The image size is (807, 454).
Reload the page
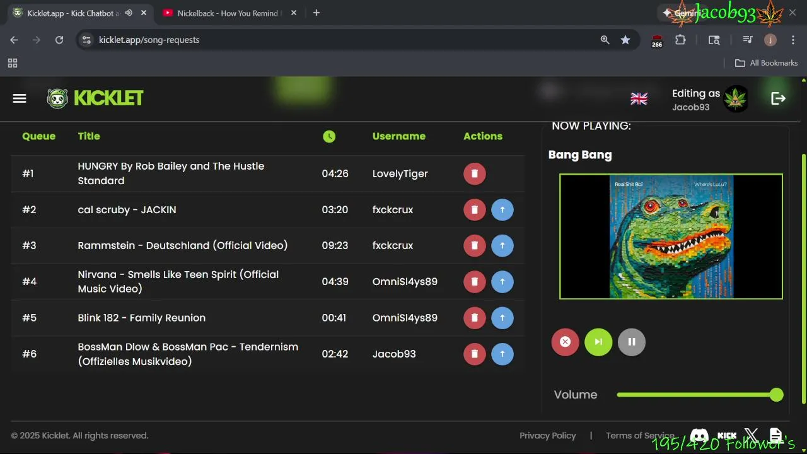pyautogui.click(x=59, y=40)
